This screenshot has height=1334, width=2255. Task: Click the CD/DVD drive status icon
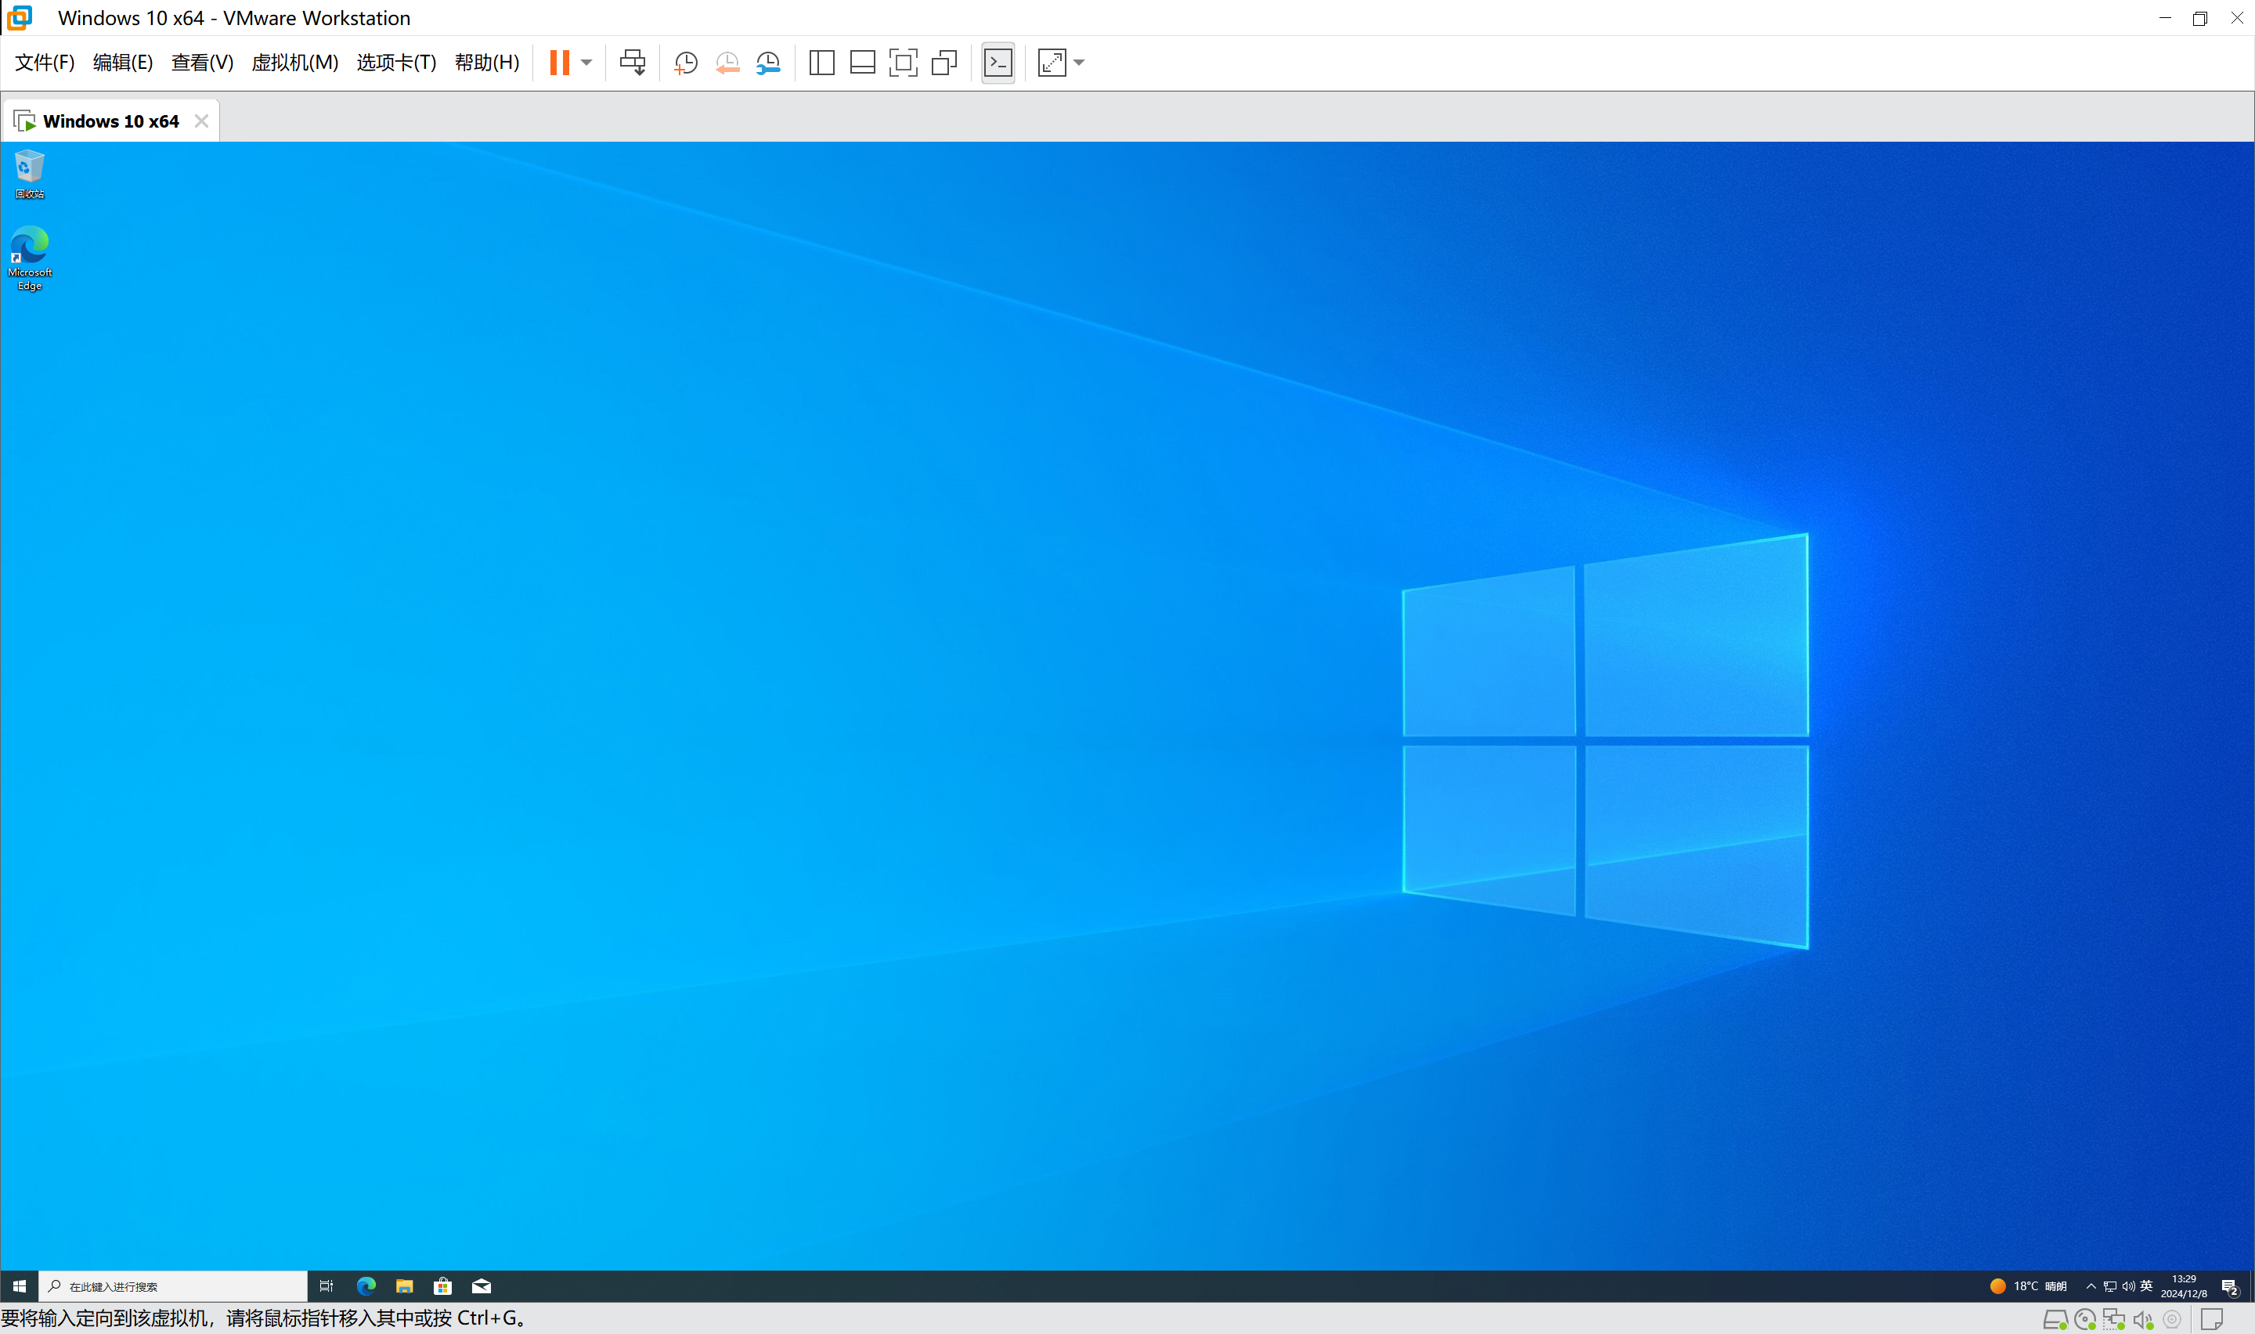[2084, 1320]
